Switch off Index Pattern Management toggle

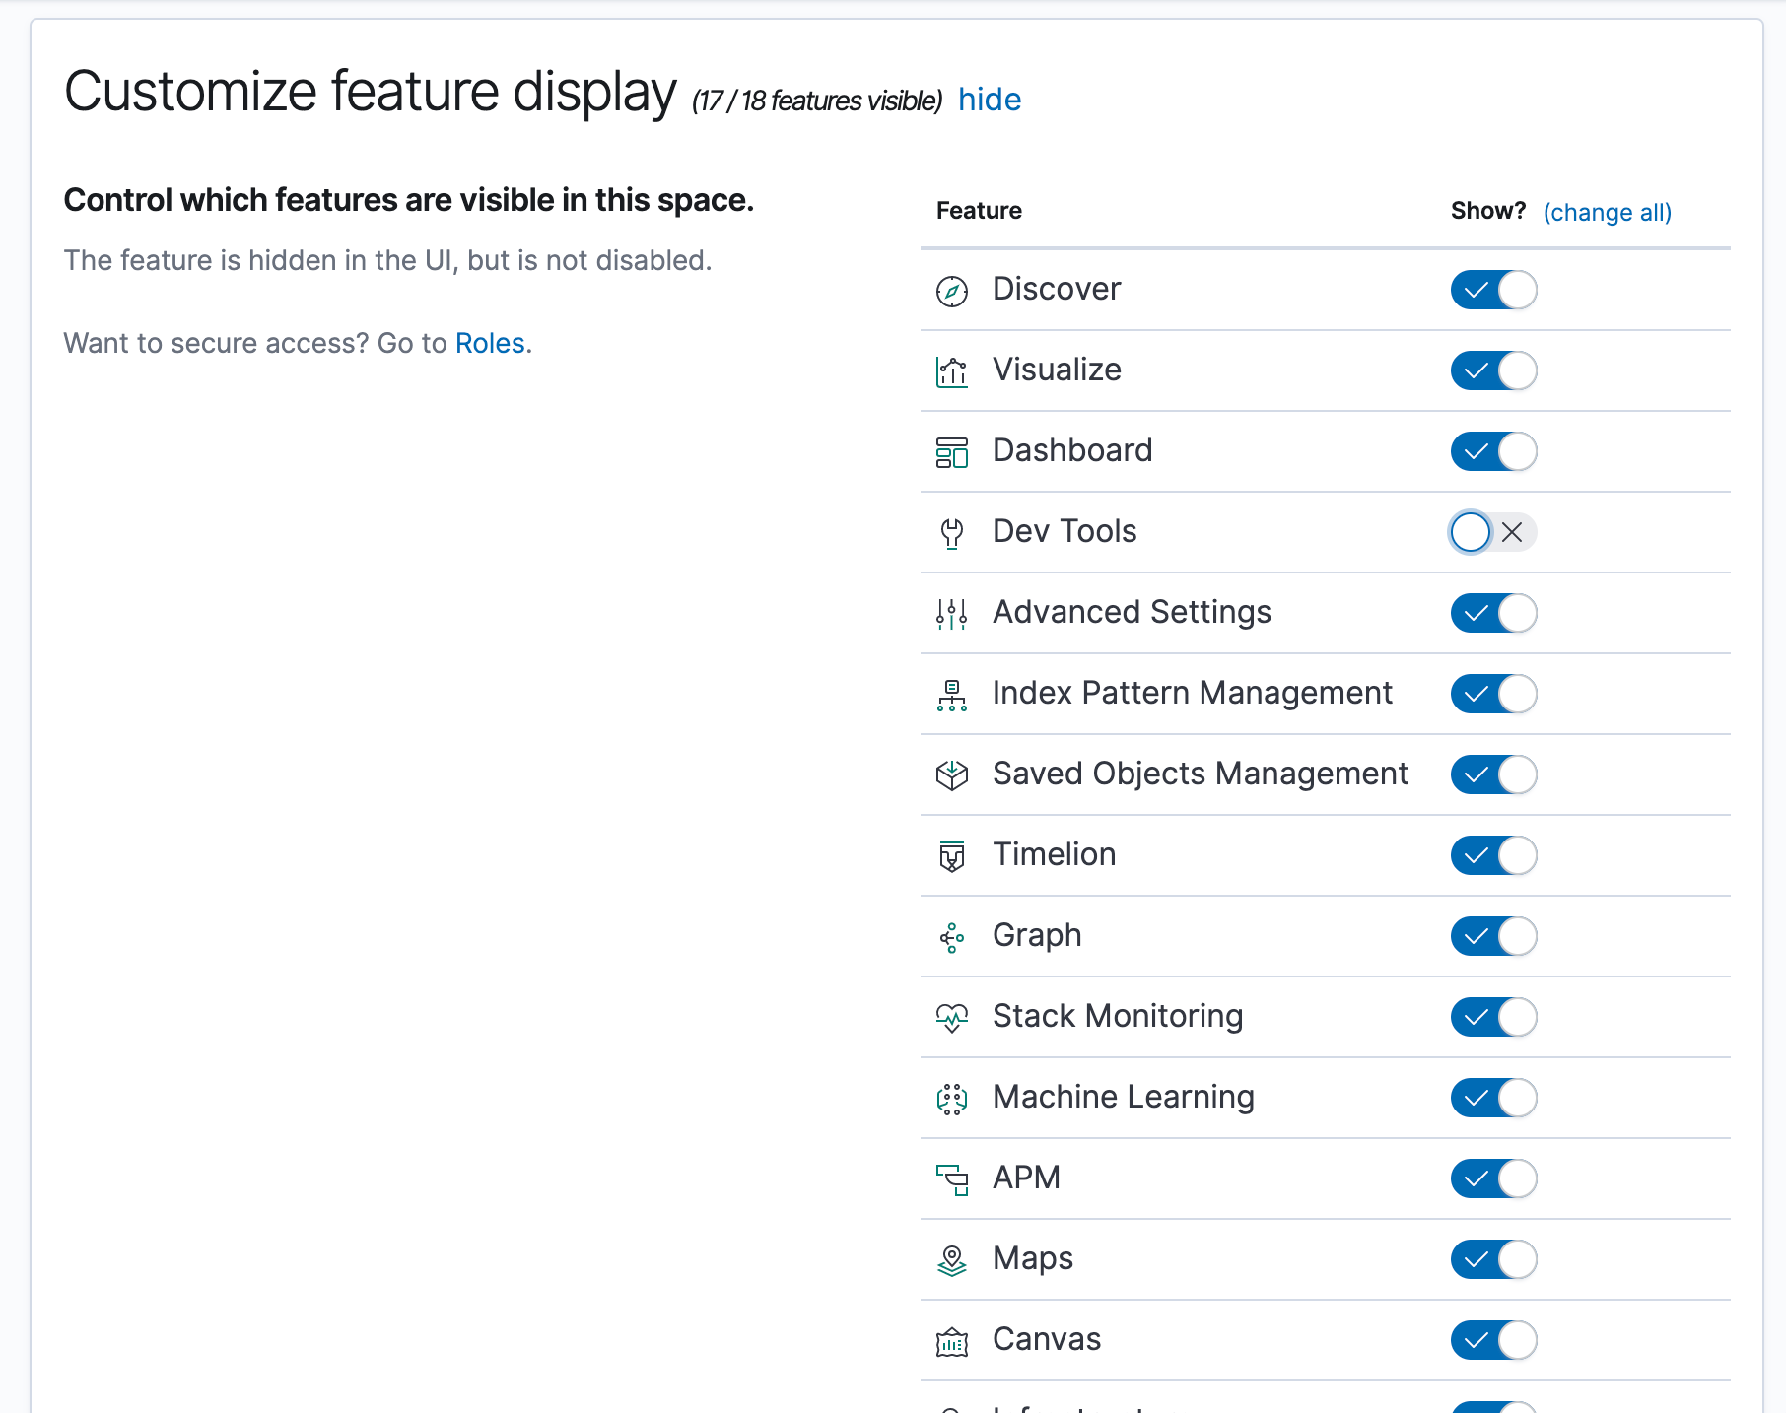click(1493, 694)
